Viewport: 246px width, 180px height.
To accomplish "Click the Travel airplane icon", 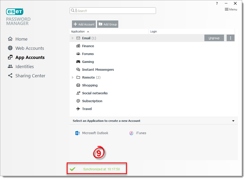I will (79, 109).
